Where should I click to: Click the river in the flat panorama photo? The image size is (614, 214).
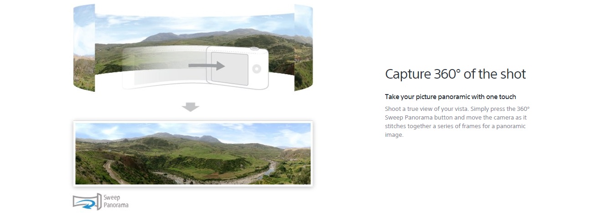pos(269,169)
